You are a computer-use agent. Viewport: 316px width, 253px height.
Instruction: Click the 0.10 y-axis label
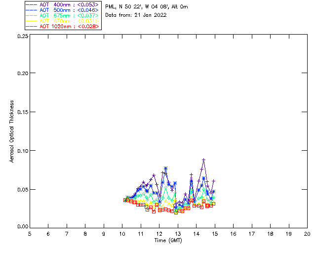23,151
